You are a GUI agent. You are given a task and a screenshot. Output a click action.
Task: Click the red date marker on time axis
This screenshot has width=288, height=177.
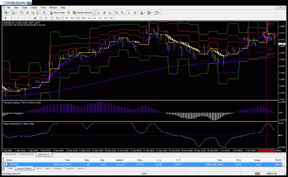pyautogui.click(x=266, y=150)
